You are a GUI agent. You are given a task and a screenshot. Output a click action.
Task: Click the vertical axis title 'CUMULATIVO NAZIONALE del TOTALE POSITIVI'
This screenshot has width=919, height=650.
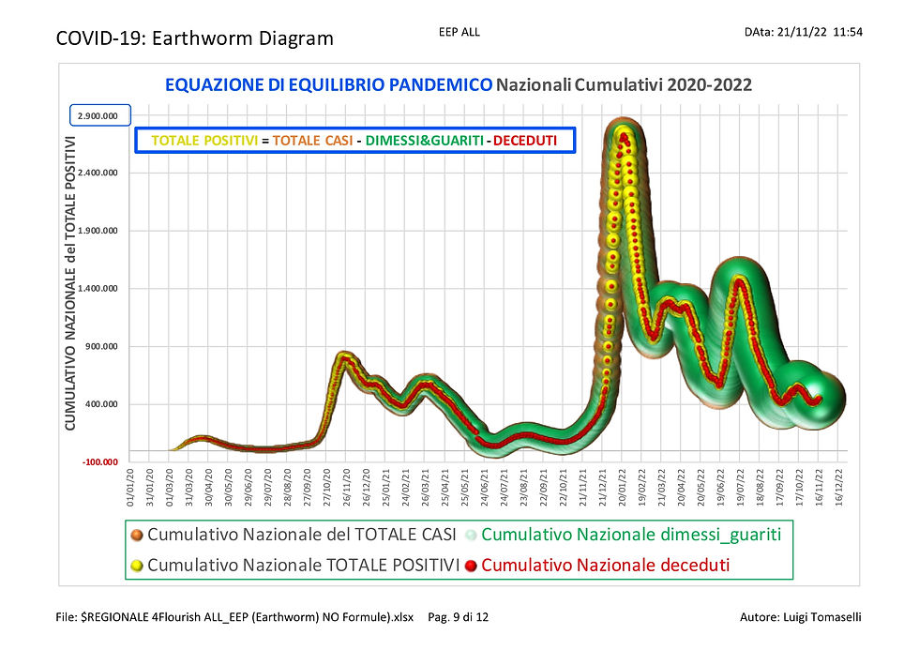click(70, 283)
